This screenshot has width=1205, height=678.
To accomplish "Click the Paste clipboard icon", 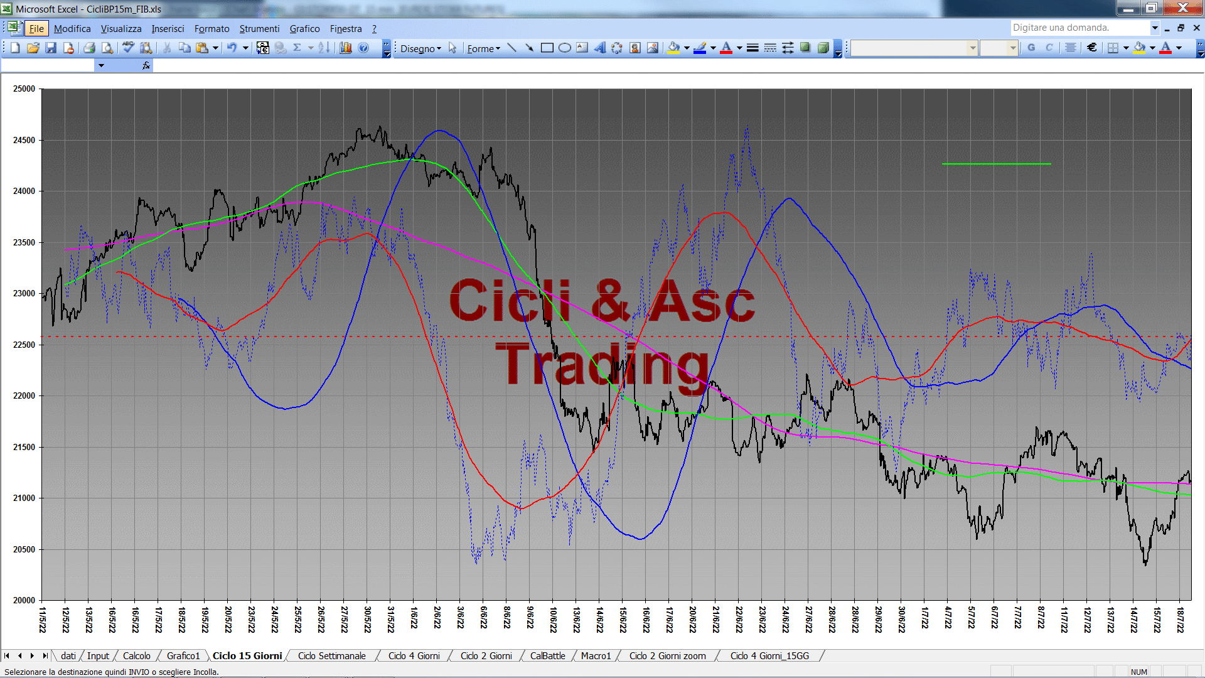I will point(202,48).
